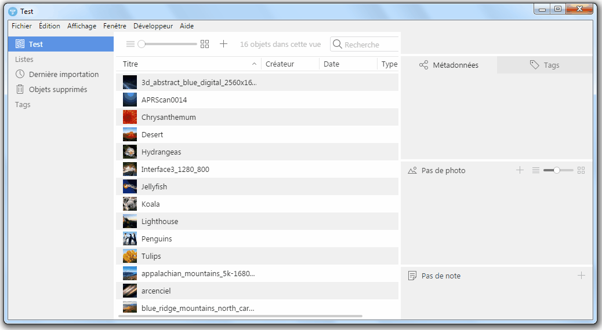Click the Pas de note label

coord(441,276)
